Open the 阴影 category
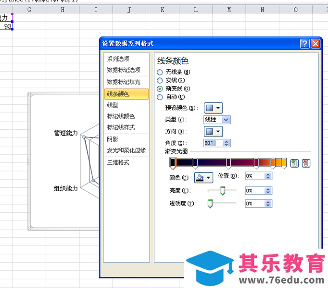Image resolution: width=328 pixels, height=288 pixels. click(x=126, y=139)
